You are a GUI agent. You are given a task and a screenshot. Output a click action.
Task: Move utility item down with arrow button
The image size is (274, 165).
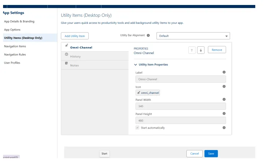[201, 50]
